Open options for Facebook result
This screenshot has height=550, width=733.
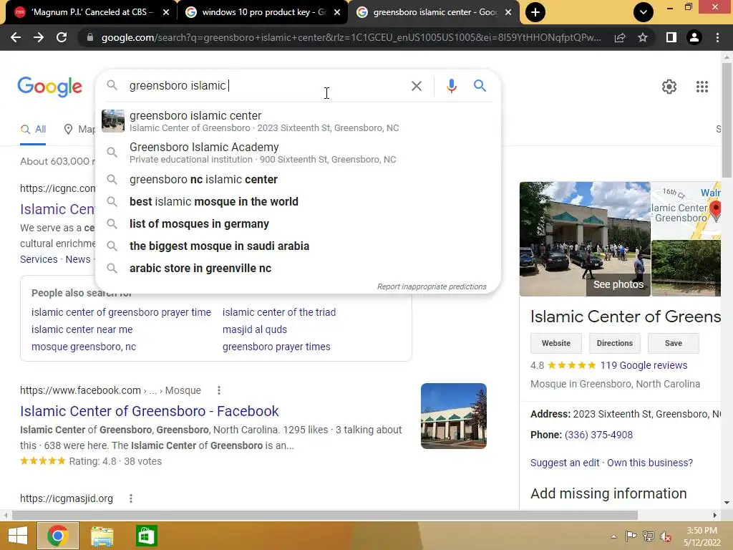point(219,390)
